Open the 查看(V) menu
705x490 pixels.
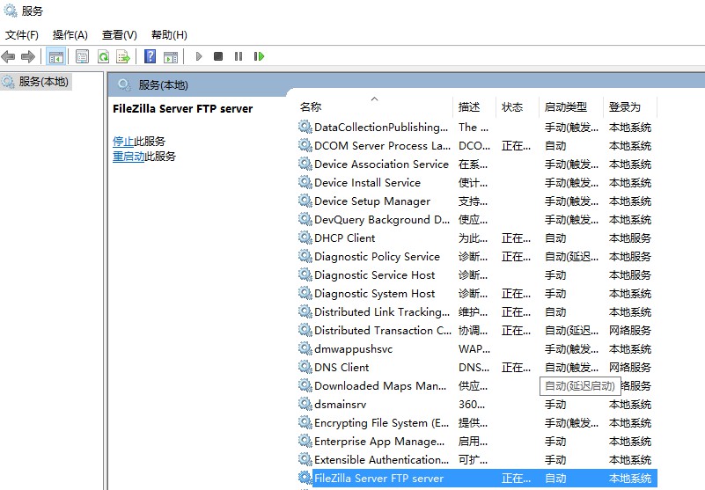120,35
